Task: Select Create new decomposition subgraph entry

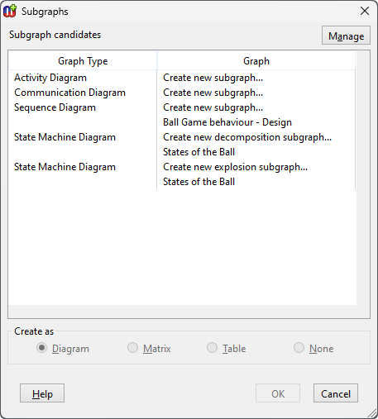Action: [x=247, y=137]
